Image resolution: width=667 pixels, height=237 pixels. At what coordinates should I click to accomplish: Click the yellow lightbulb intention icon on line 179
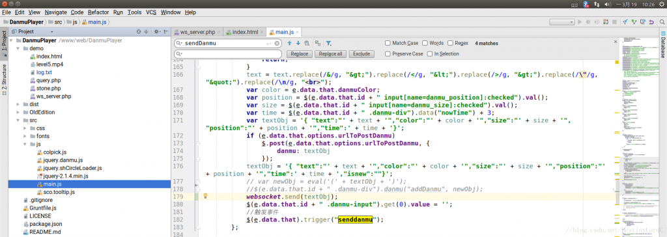click(x=205, y=196)
